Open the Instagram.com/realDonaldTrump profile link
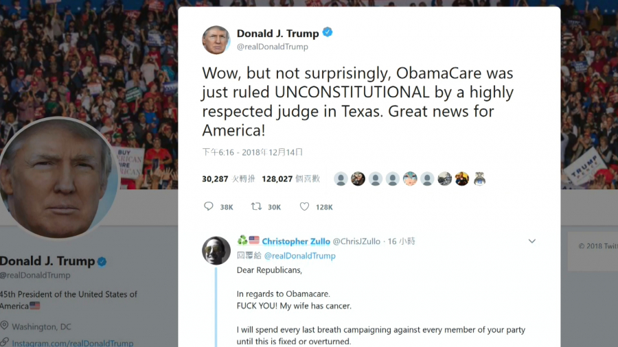This screenshot has height=347, width=618. [73, 343]
